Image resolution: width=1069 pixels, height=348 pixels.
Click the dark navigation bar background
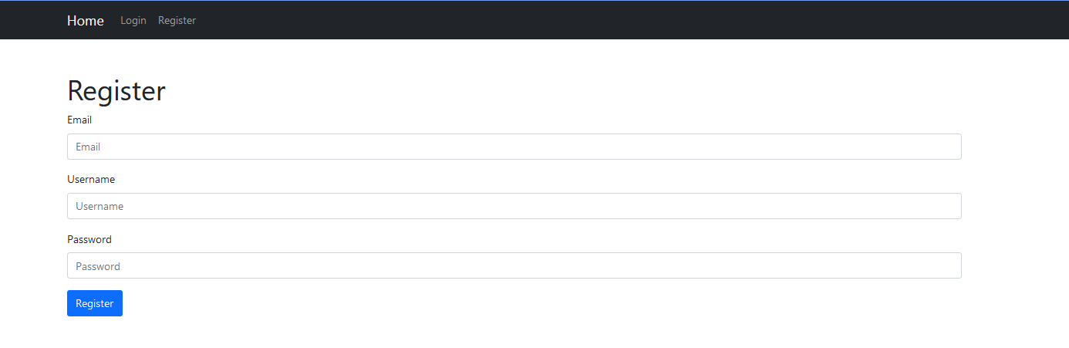click(617, 21)
